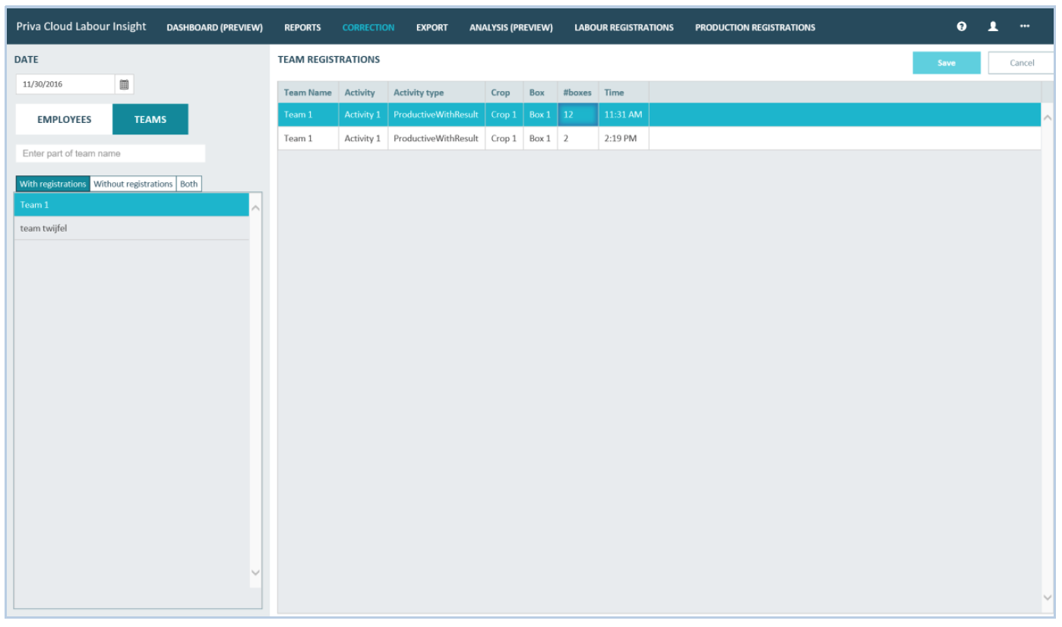Select the Without registrations filter

pyautogui.click(x=133, y=184)
